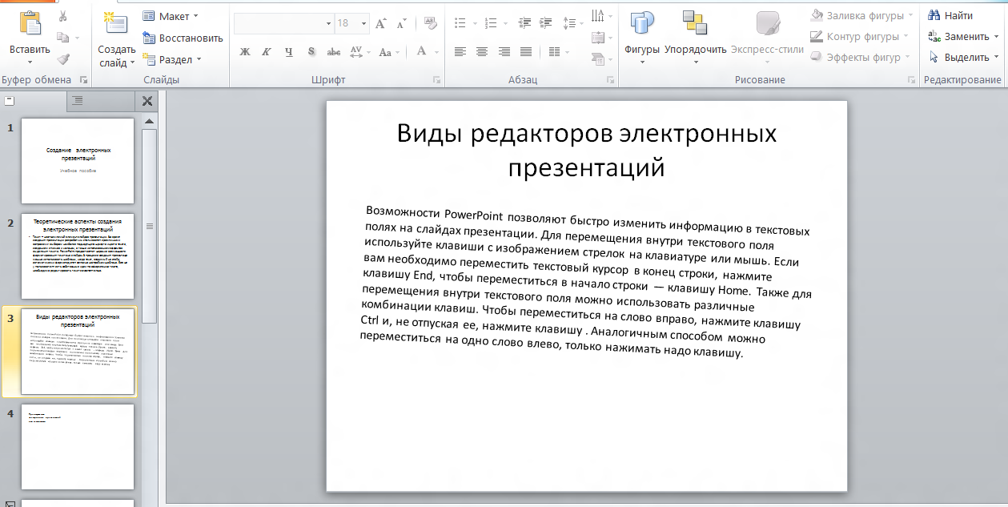Toggle strikethrough (abc)
1008x507 pixels.
coord(334,52)
